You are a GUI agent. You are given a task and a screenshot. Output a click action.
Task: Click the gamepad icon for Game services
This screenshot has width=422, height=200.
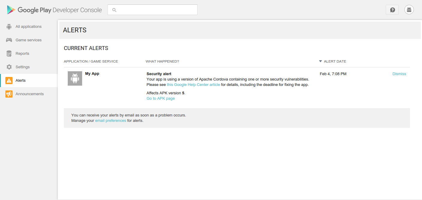coord(9,40)
